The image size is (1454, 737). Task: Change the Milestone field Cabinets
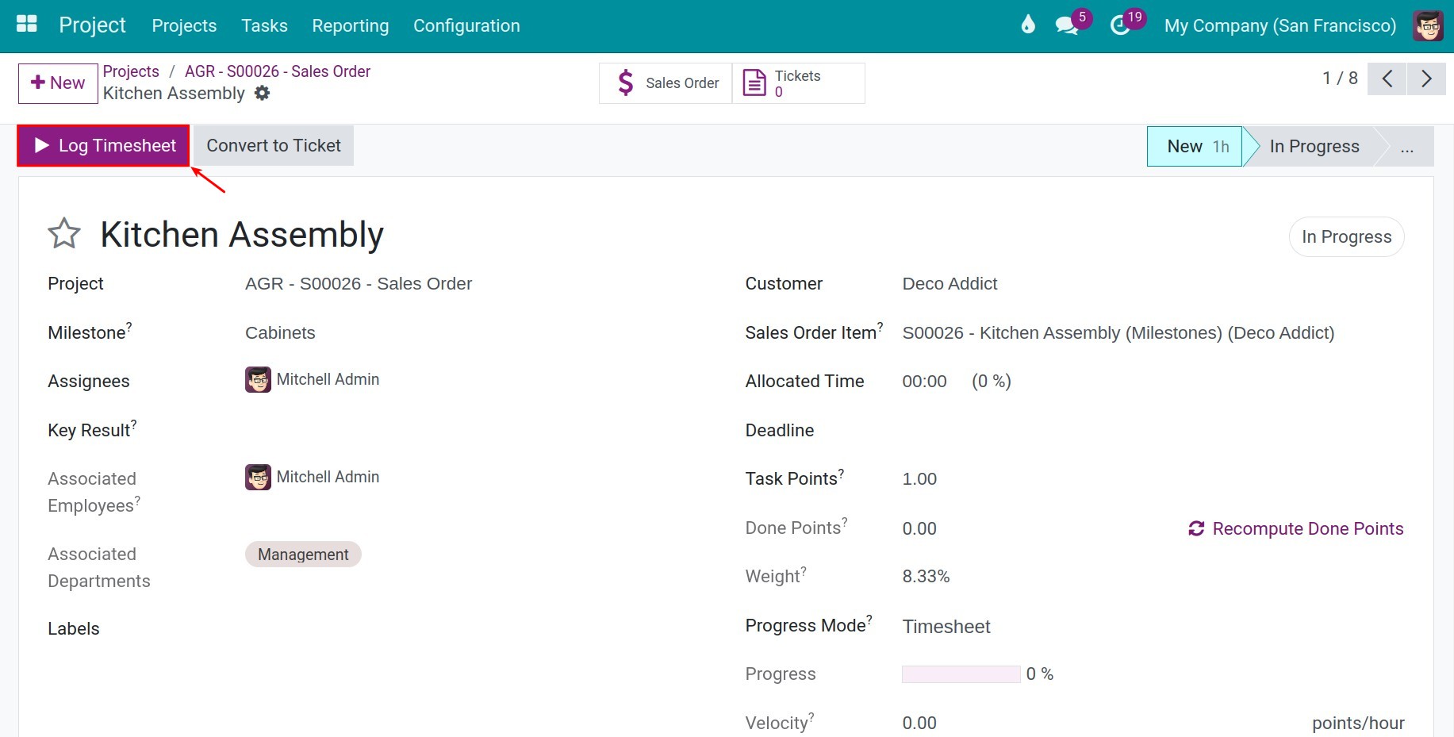(x=280, y=333)
